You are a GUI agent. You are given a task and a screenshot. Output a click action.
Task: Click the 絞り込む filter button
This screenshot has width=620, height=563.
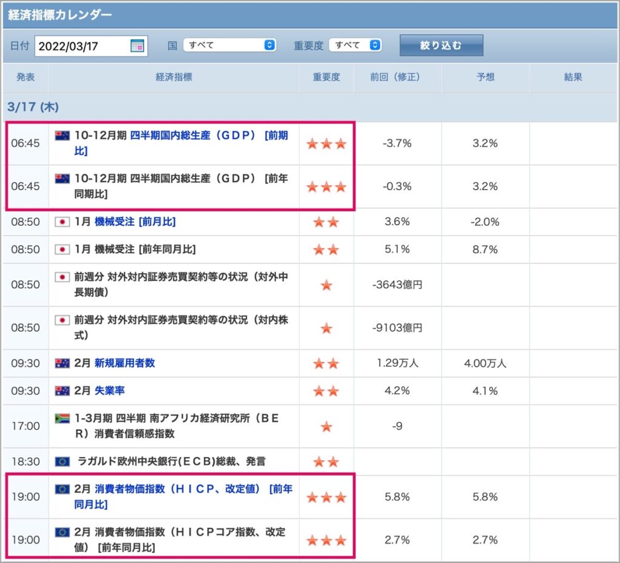(441, 45)
